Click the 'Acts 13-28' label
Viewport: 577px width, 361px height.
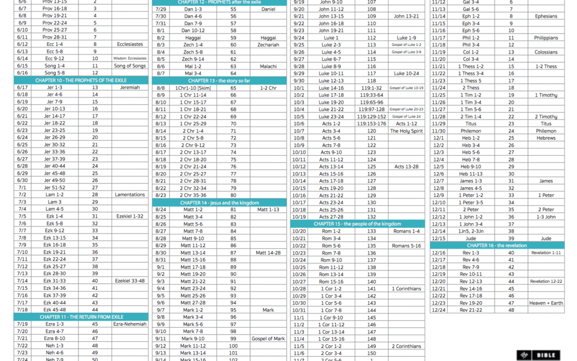coord(406,166)
